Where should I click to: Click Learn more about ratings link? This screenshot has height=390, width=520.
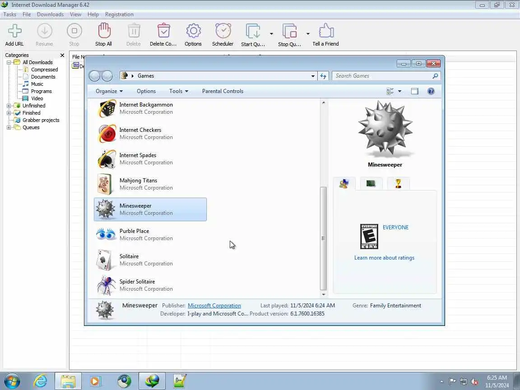[385, 258]
